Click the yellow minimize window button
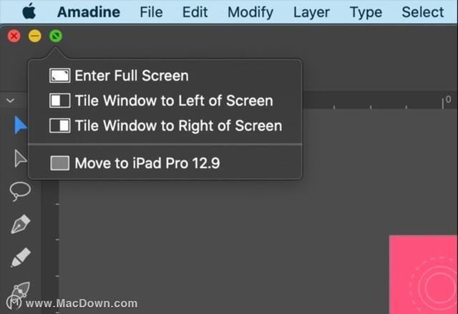458x314 pixels. (x=34, y=36)
